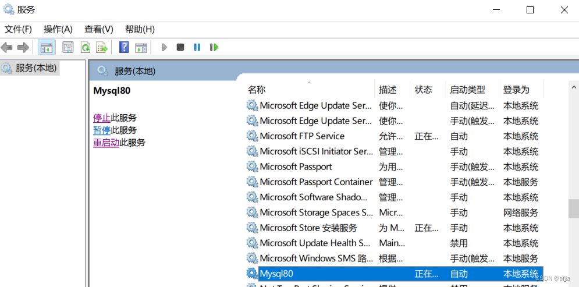579x287 pixels.
Task: Sort by the 状态 column header
Action: 428,90
